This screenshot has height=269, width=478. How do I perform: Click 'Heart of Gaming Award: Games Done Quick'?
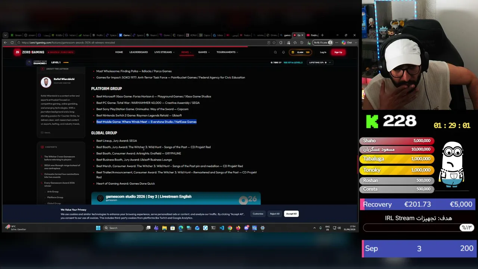pos(125,184)
